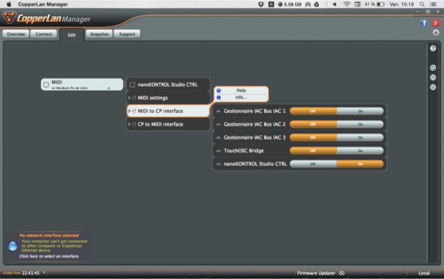Viewport: 444px width, 279px height.
Task: Select Info... from the popup menu
Action: coord(241,97)
